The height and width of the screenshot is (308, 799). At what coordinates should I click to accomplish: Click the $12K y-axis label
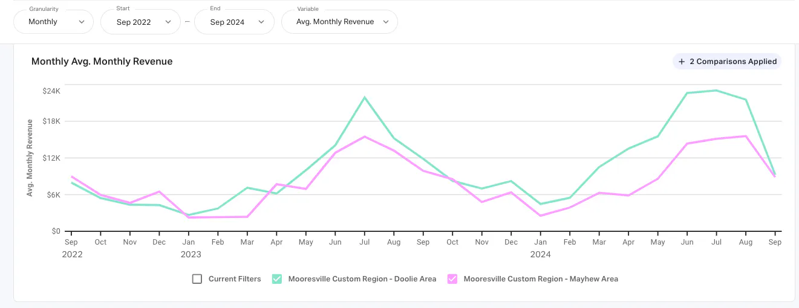tap(51, 158)
